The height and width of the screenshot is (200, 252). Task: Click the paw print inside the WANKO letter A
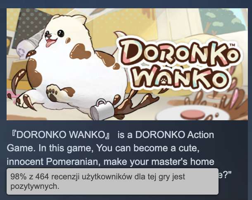[164, 81]
